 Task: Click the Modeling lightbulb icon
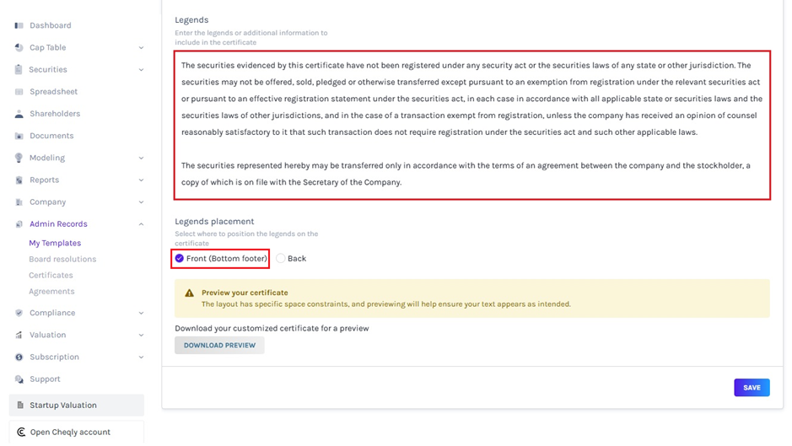(x=19, y=158)
